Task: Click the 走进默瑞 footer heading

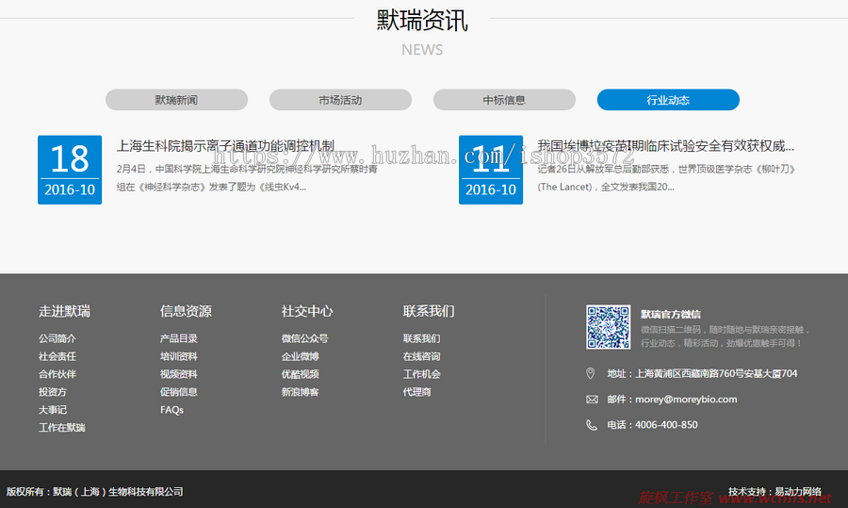Action: (x=64, y=311)
